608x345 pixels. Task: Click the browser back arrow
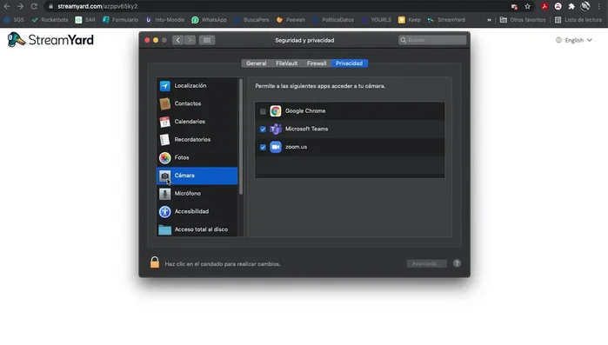pyautogui.click(x=7, y=6)
